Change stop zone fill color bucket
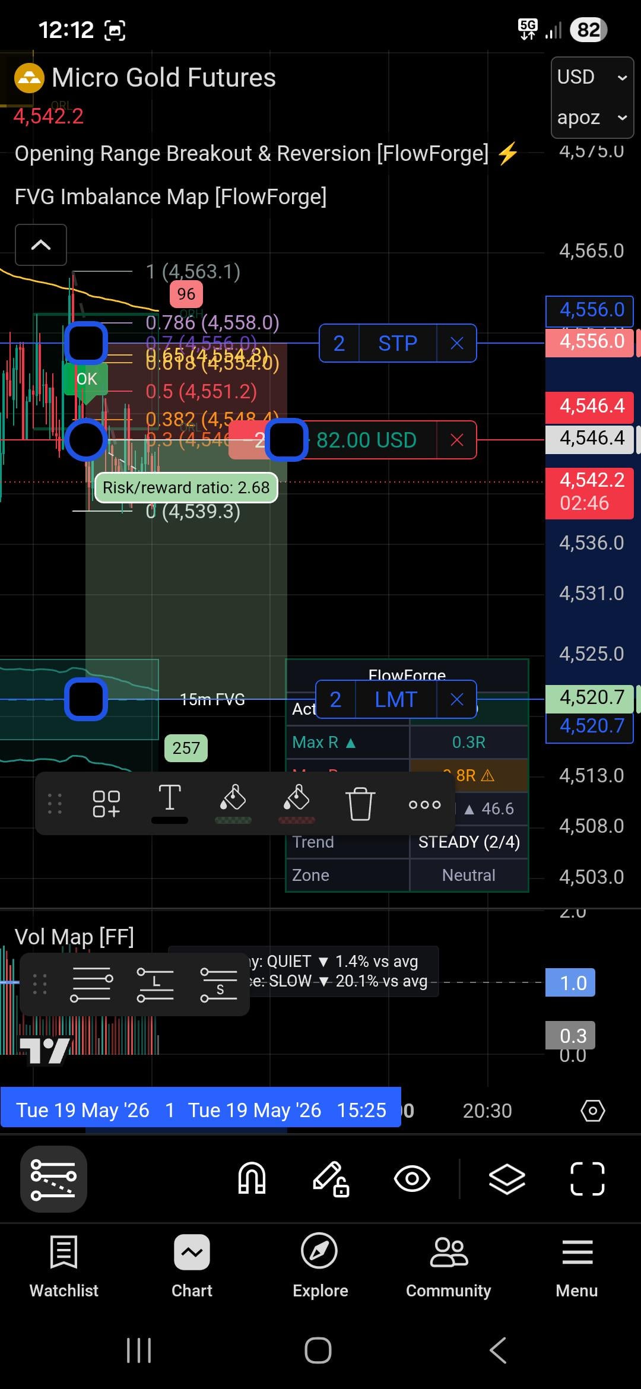Screen dimensions: 641x1389 [297, 803]
